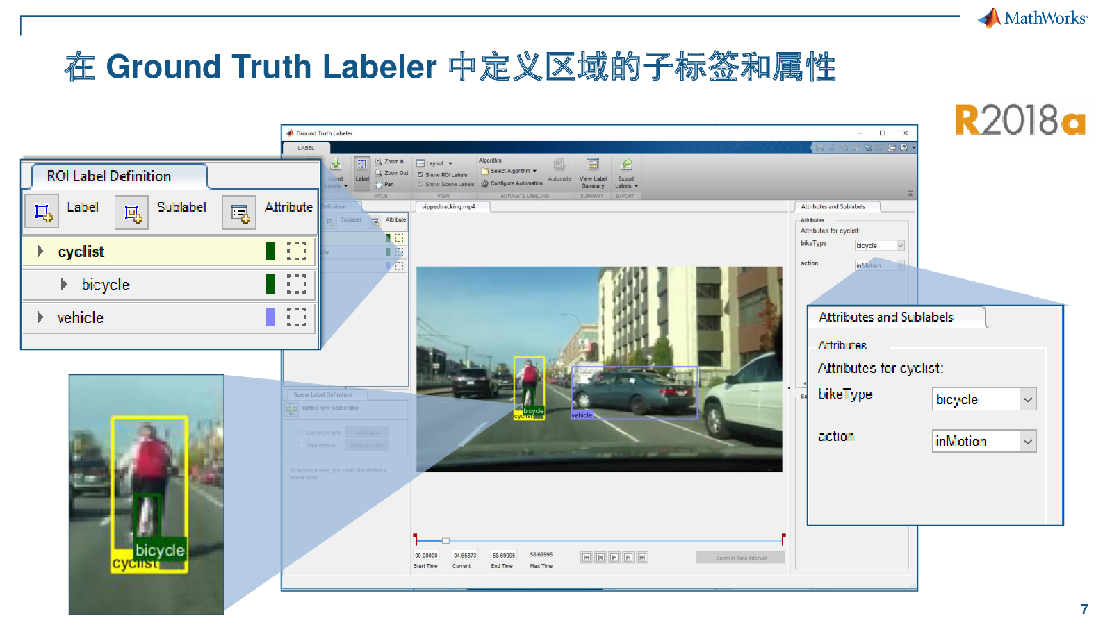
Task: Click Redo icon in quick access toolbar
Action: coord(881,147)
